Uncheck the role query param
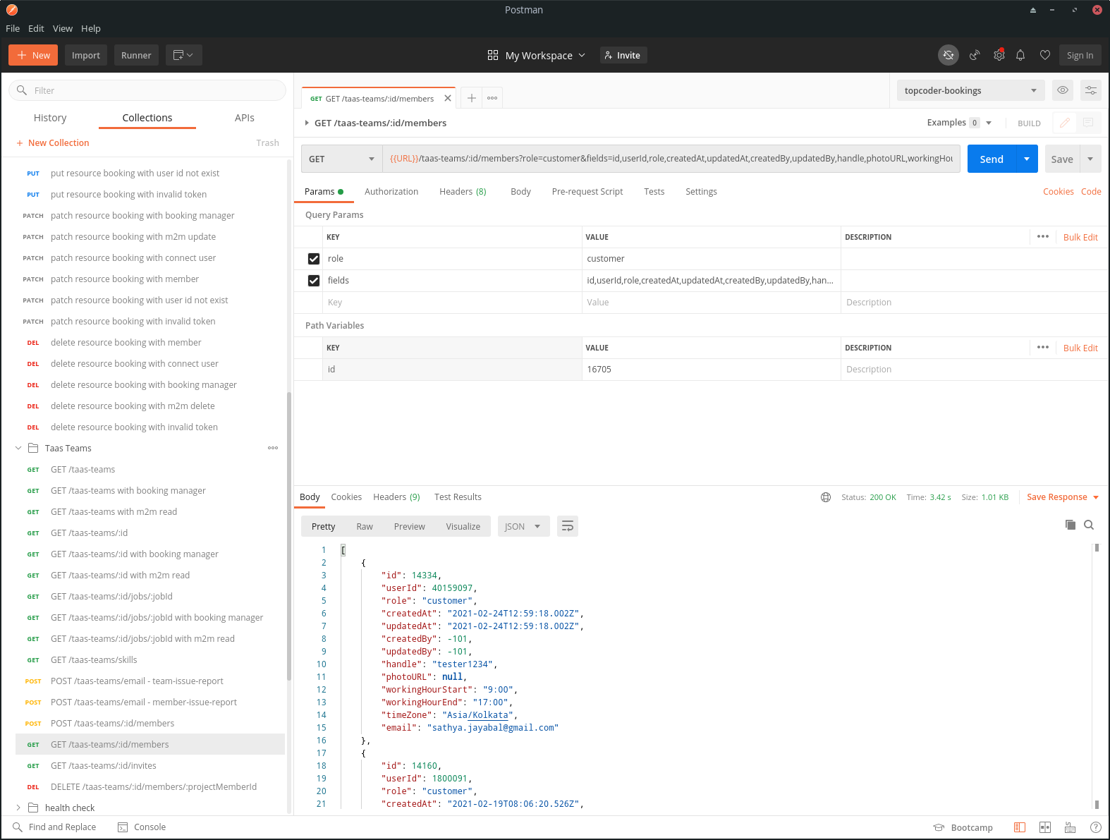This screenshot has width=1110, height=840. click(x=314, y=259)
